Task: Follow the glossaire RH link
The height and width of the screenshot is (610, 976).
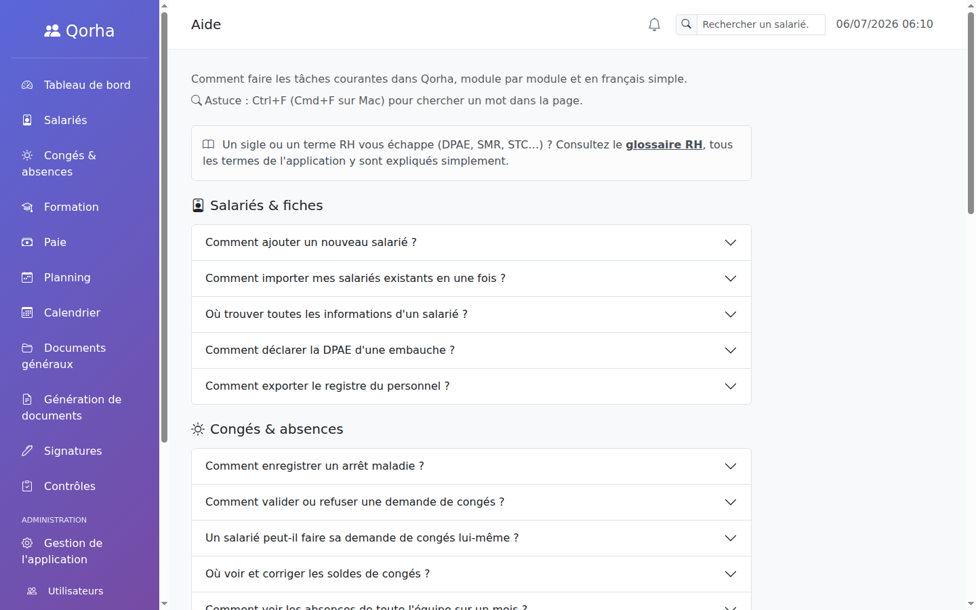Action: (664, 144)
